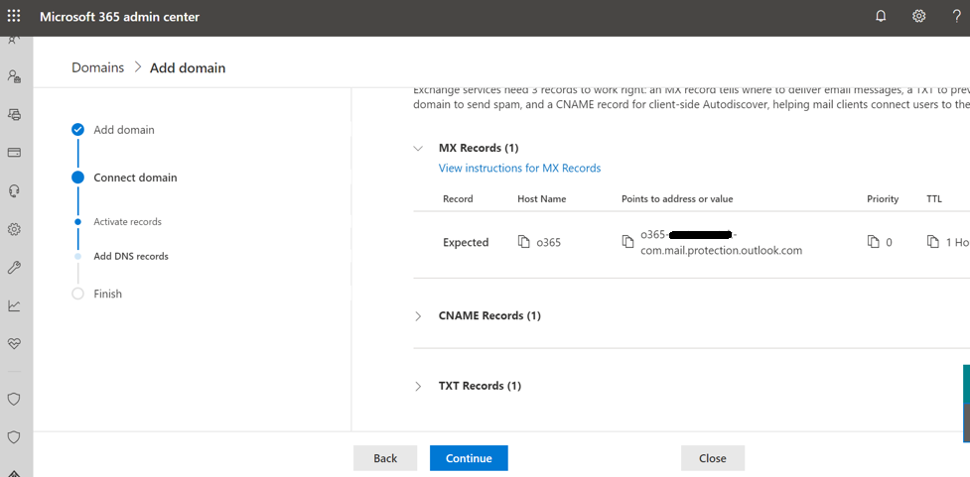The width and height of the screenshot is (970, 477).
Task: Copy the MX points-to address value
Action: point(627,242)
